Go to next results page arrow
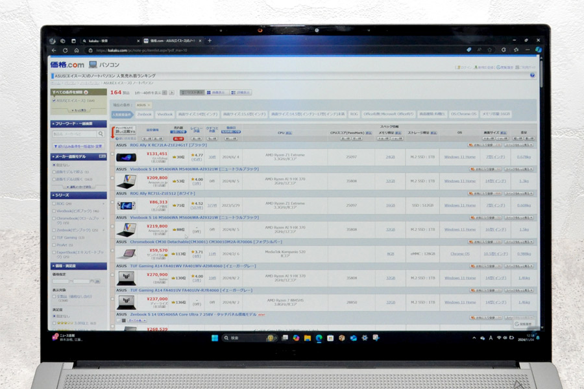 tap(171, 93)
